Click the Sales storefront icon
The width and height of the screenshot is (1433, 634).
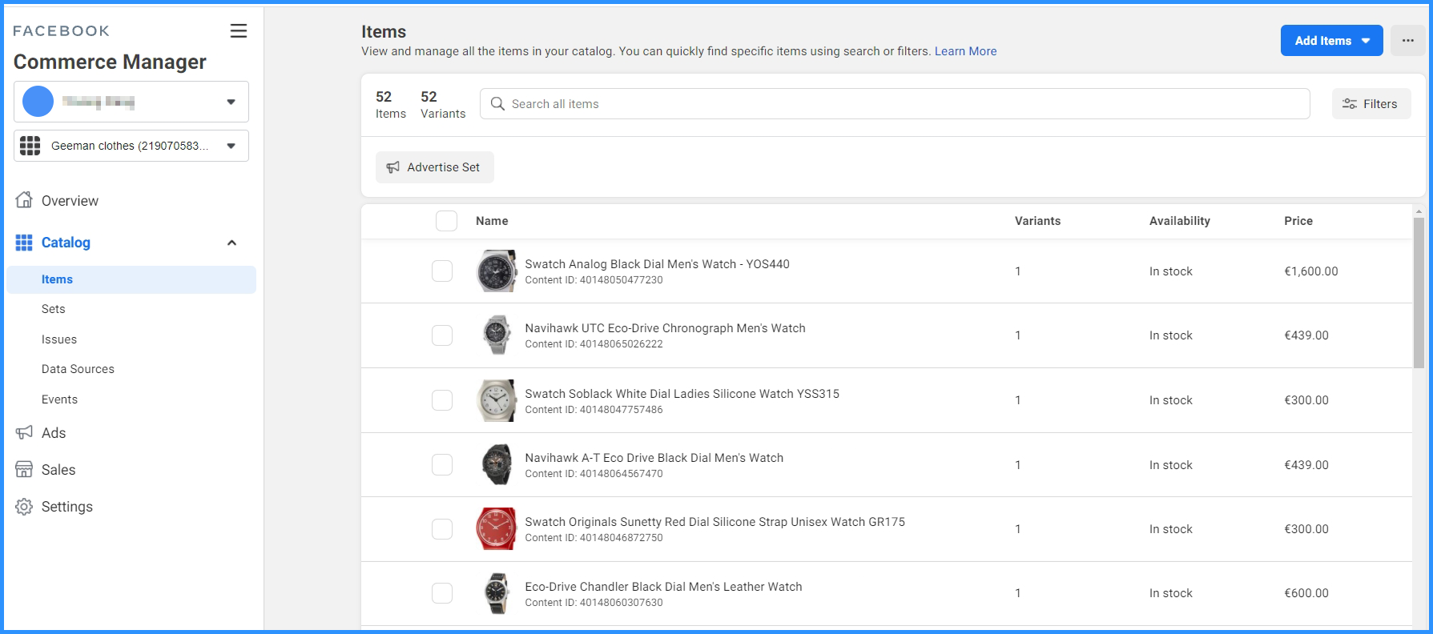click(24, 470)
